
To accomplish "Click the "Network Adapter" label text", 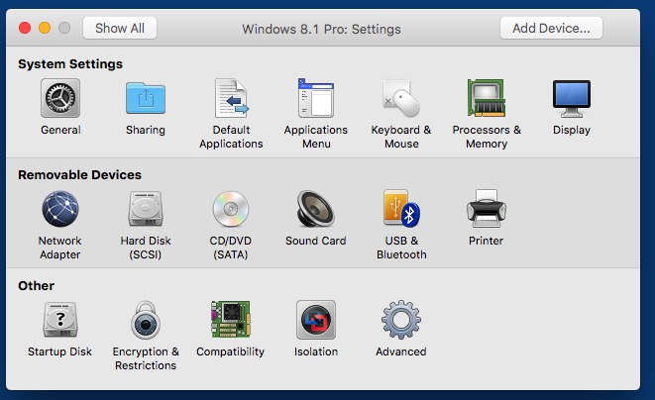I will coord(60,248).
